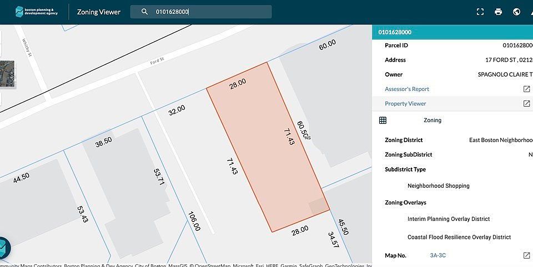This screenshot has width=533, height=267.
Task: Click the Zoning section heading
Action: pos(433,120)
